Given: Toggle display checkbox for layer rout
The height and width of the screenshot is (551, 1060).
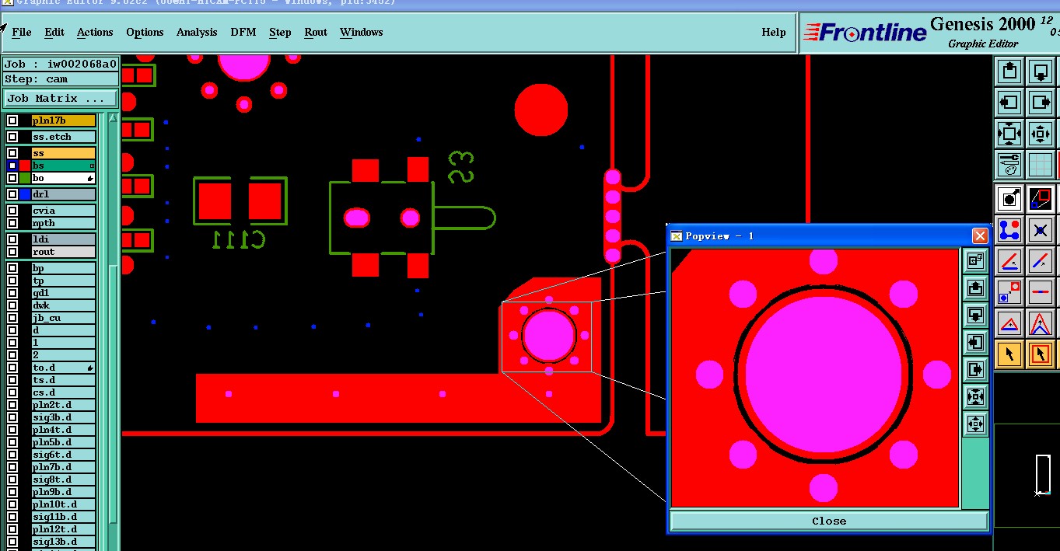Looking at the screenshot, I should point(12,252).
